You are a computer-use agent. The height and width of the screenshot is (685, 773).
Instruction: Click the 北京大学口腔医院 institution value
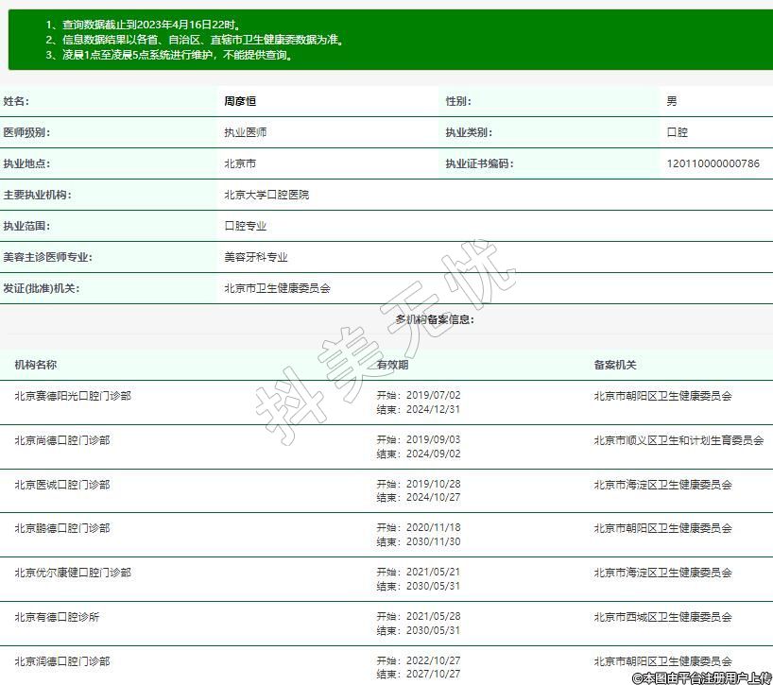pos(266,195)
